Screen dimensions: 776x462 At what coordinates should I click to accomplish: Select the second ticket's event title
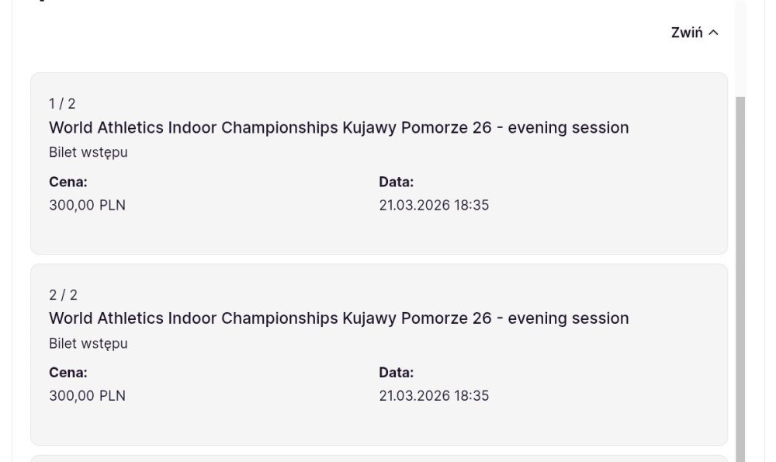point(338,318)
